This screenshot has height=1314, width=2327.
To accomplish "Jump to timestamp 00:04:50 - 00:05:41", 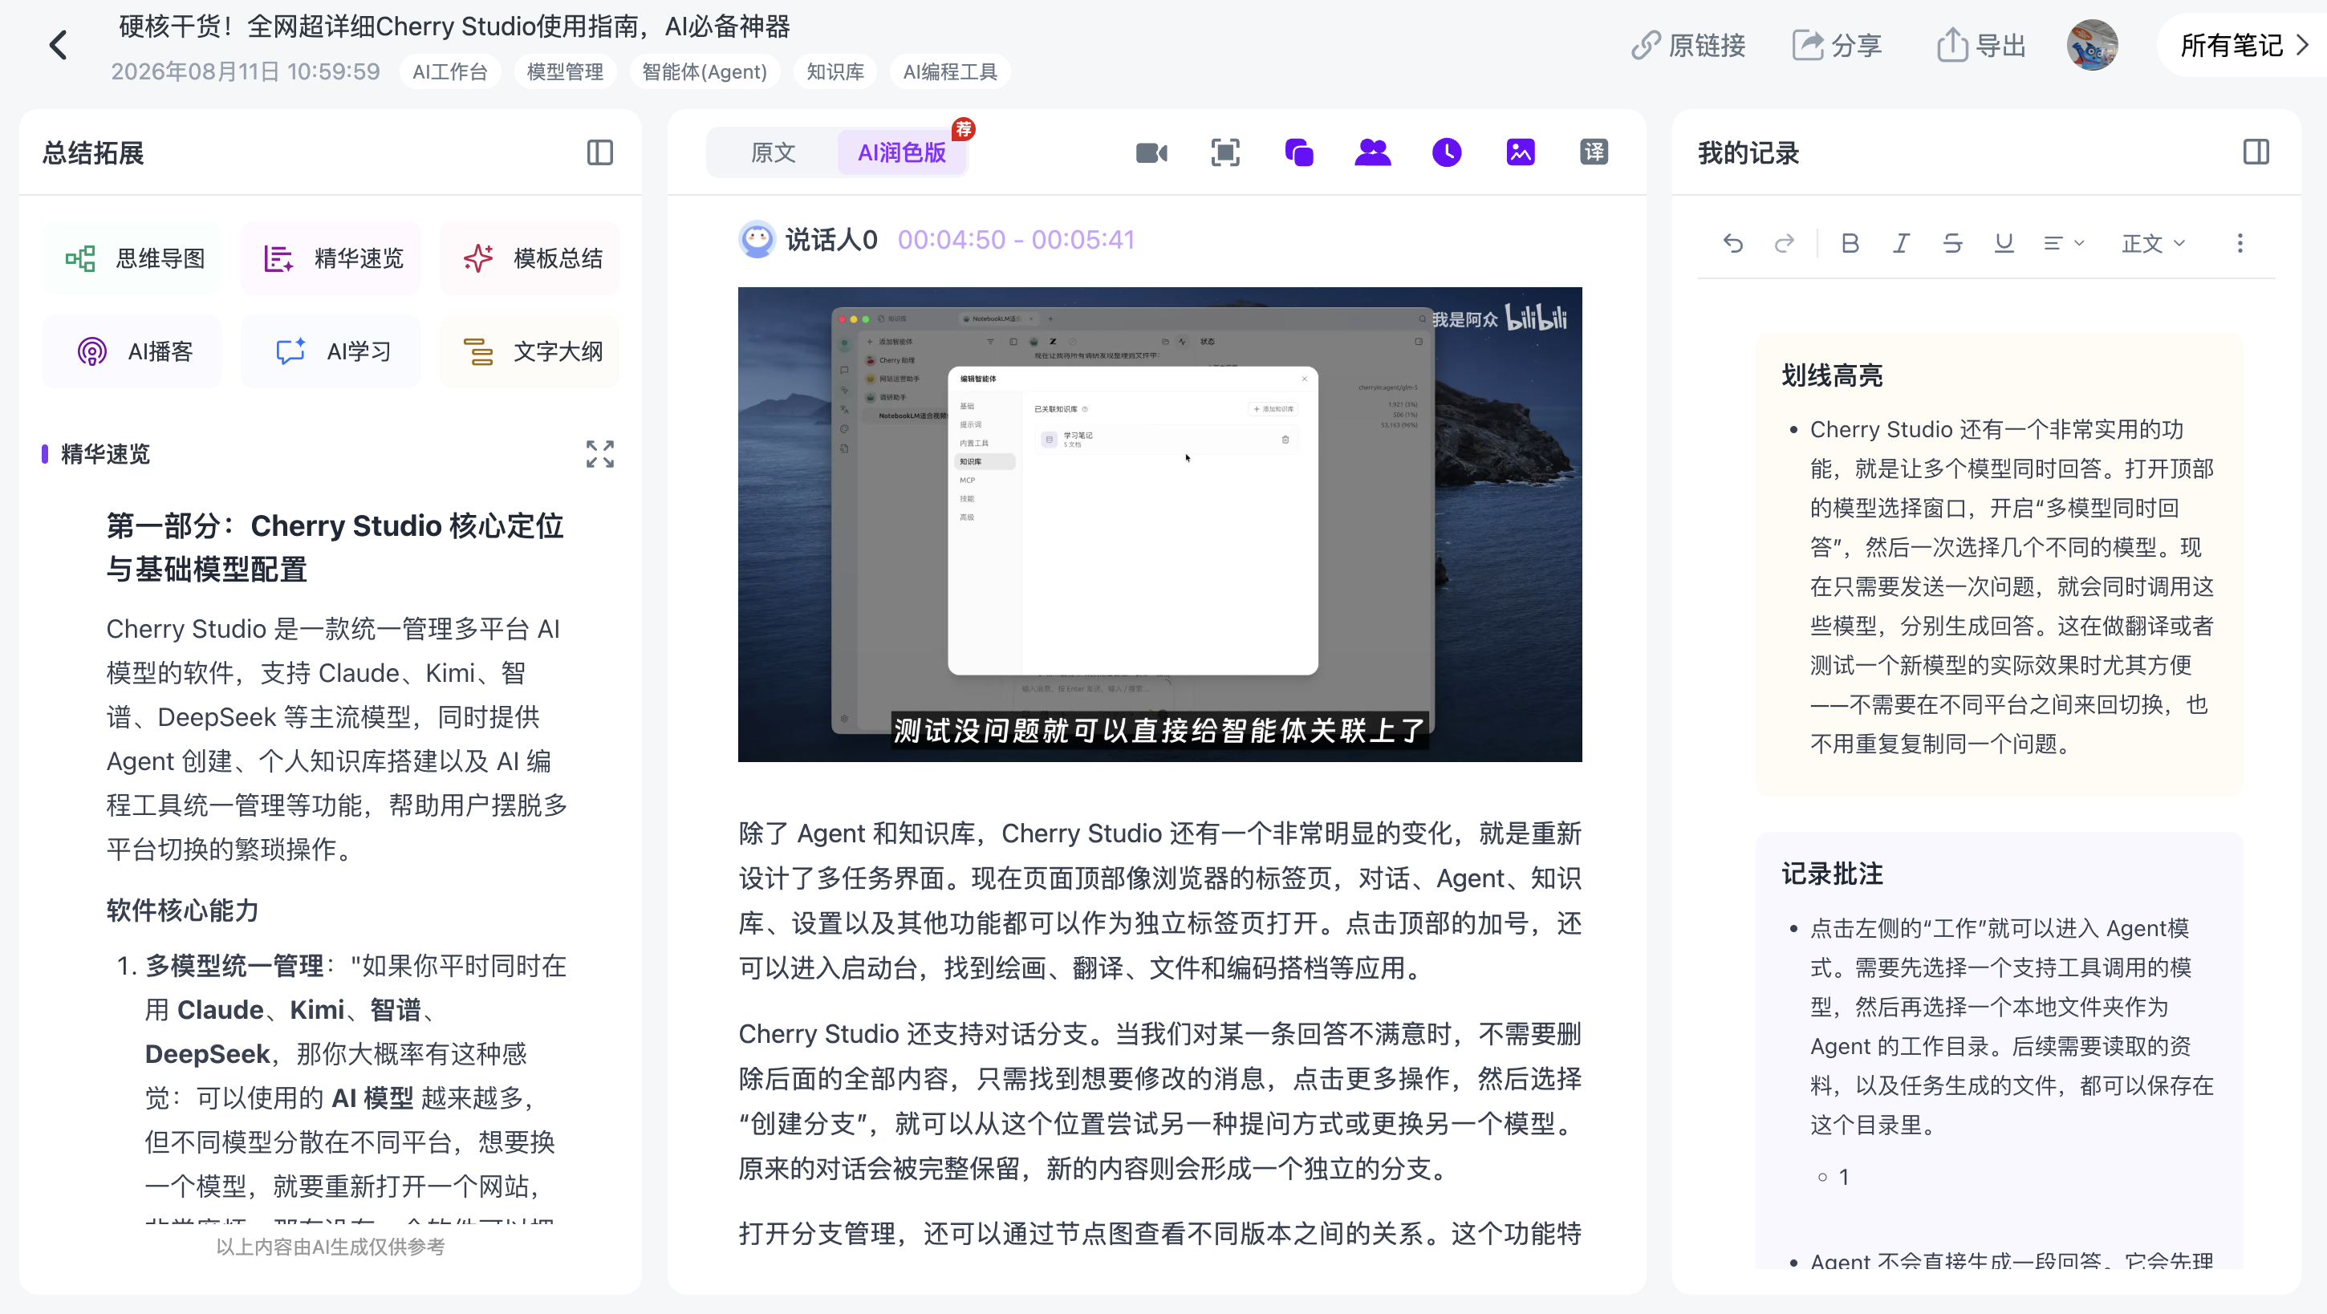I will (1016, 239).
